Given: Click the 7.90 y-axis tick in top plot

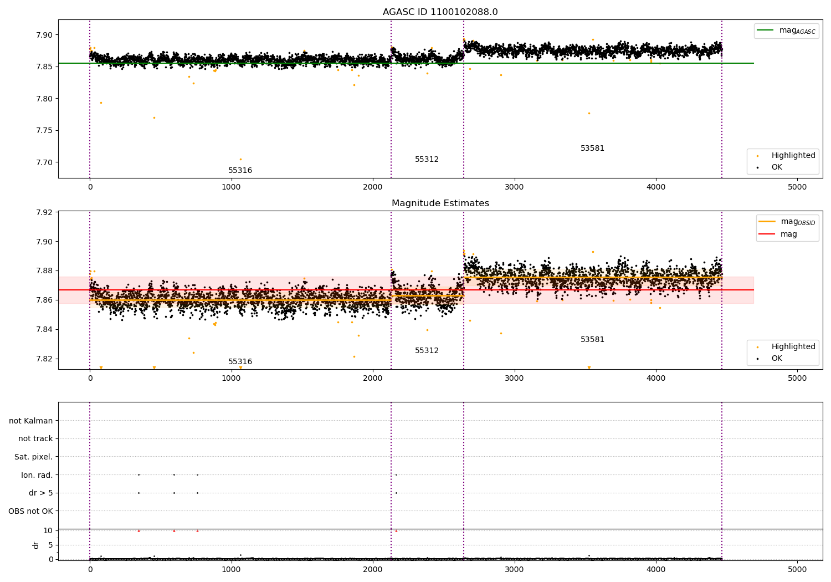Looking at the screenshot, I should [44, 35].
